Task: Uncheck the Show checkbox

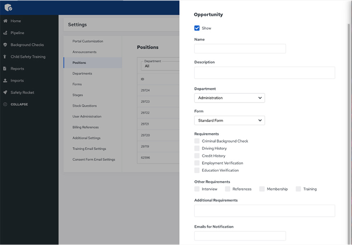Action: (197, 28)
